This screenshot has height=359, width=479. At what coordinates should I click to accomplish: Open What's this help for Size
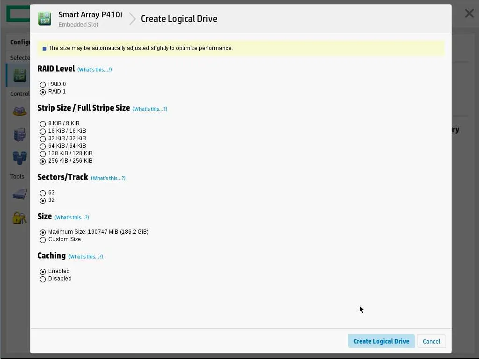coord(72,217)
